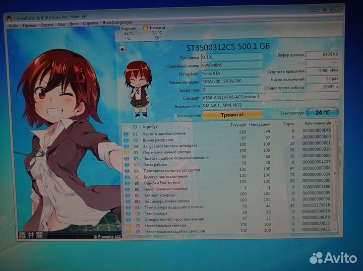Viewport: 363px width, 271px height.
Task: Click the Буфер данных field 8192 KB
Action: pyautogui.click(x=322, y=54)
